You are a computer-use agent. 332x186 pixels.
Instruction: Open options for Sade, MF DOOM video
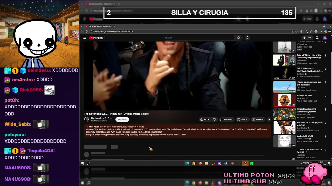326,56
